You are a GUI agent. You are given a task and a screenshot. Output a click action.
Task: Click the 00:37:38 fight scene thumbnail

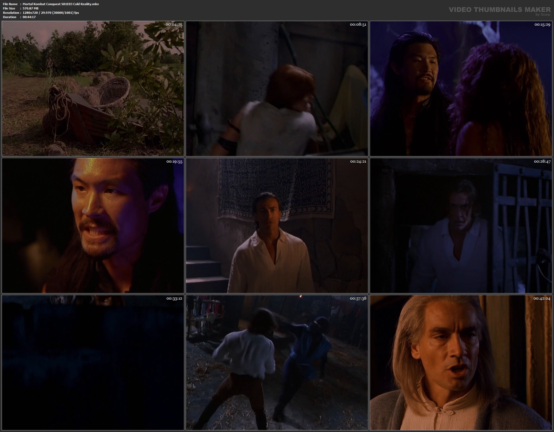(x=277, y=363)
